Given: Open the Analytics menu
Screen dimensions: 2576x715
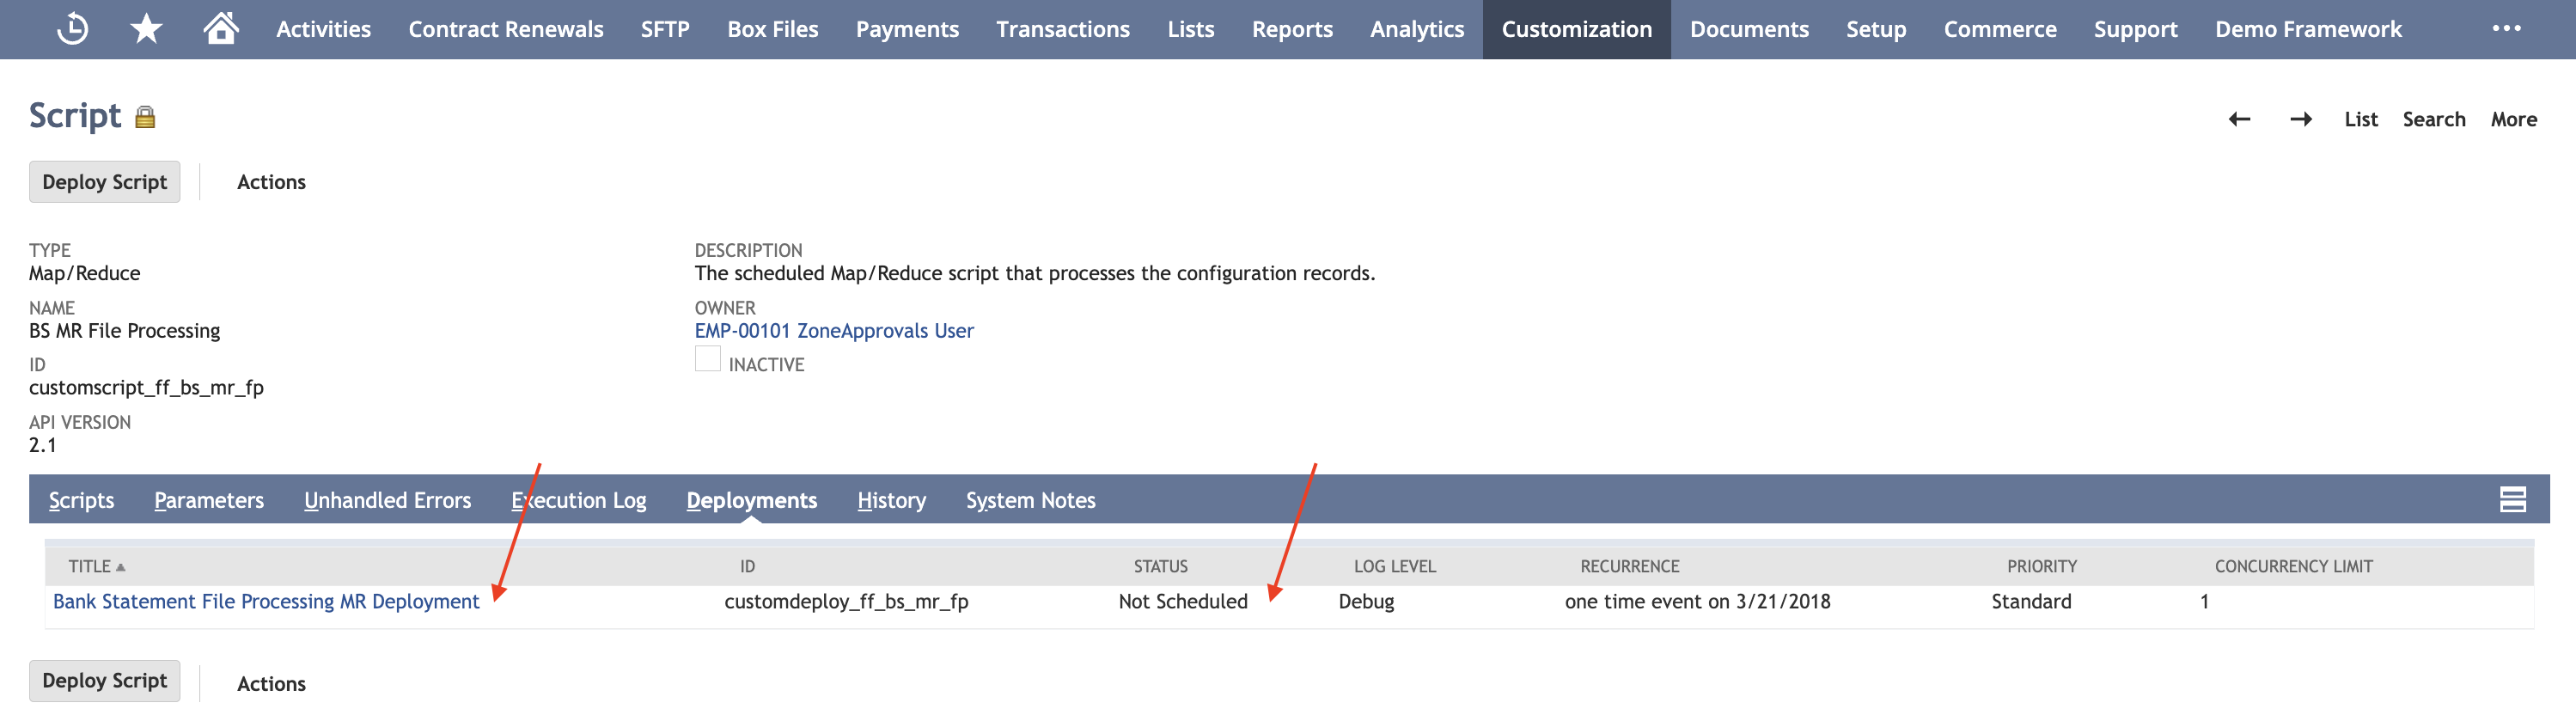Looking at the screenshot, I should (1416, 29).
